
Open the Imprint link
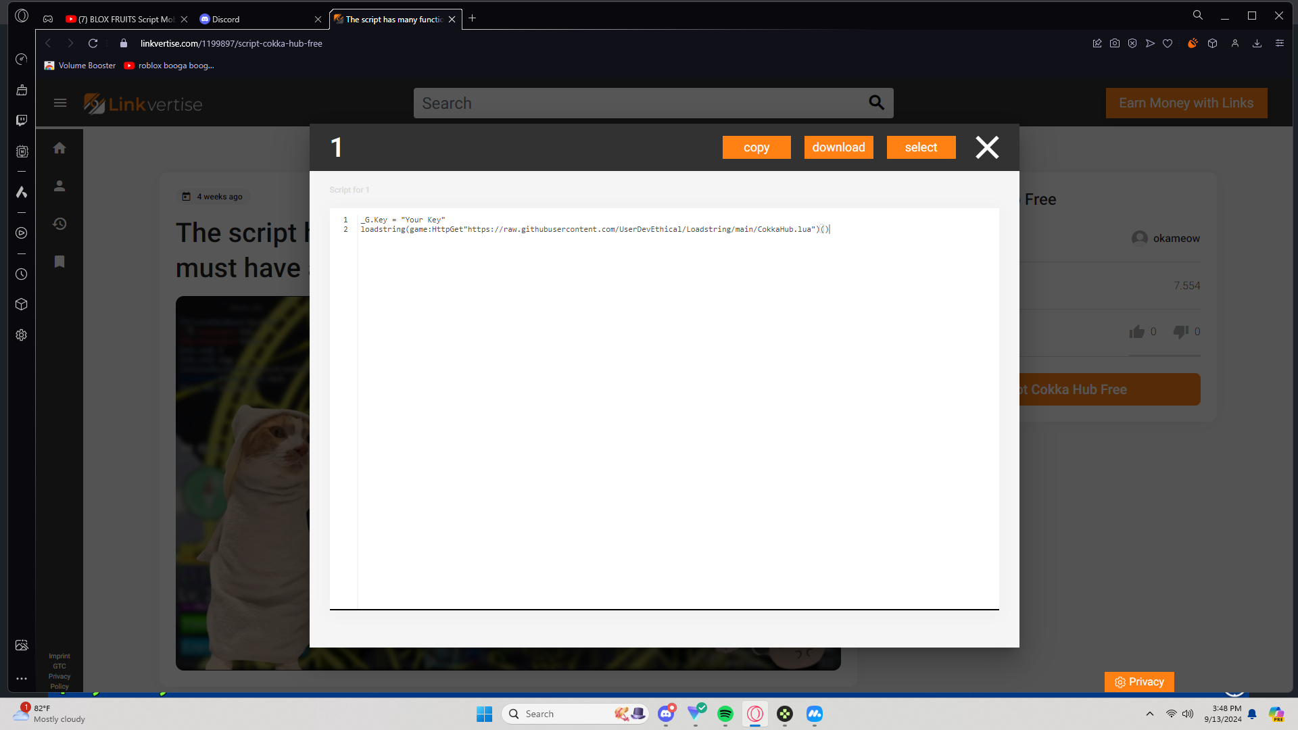[59, 656]
